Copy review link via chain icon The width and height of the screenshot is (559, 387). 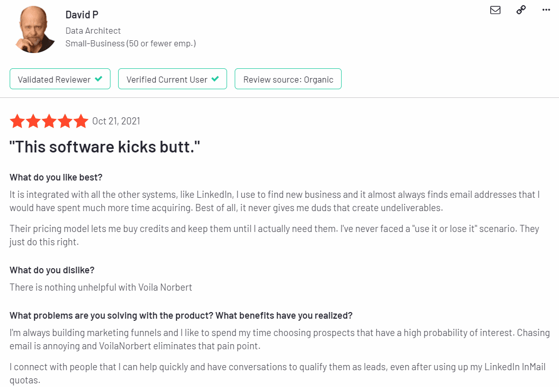(521, 10)
